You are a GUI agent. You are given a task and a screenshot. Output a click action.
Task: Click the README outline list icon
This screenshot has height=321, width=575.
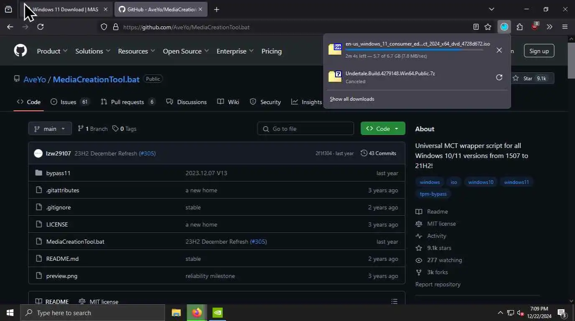tap(394, 301)
